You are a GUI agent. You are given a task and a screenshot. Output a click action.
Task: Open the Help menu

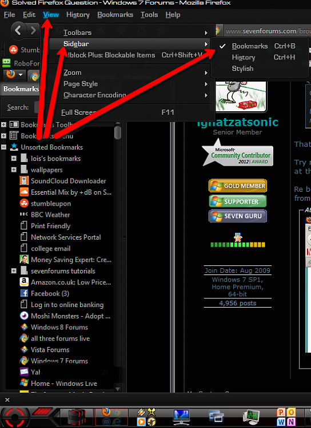pos(173,15)
